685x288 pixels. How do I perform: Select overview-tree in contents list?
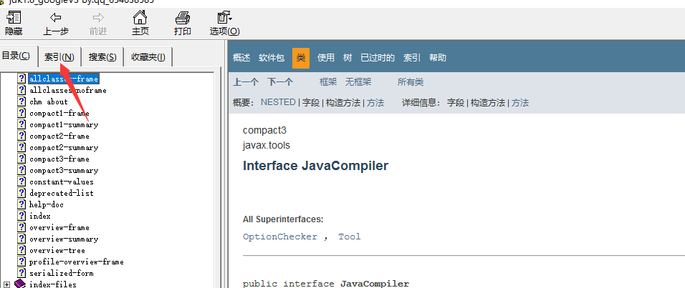pyautogui.click(x=57, y=250)
